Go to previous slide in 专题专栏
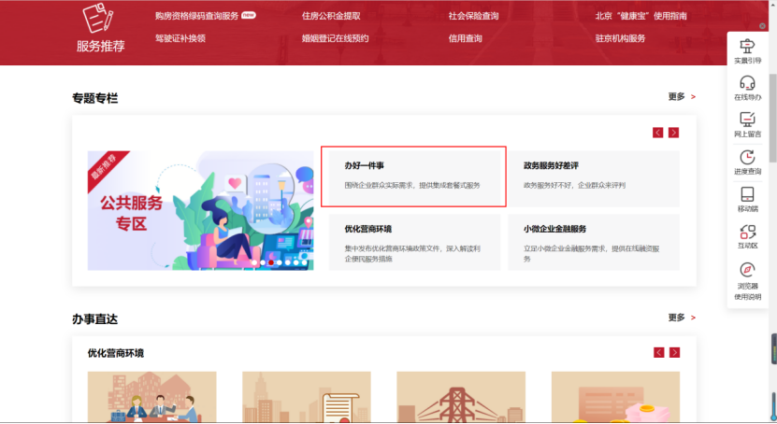Image resolution: width=777 pixels, height=424 pixels. (658, 133)
